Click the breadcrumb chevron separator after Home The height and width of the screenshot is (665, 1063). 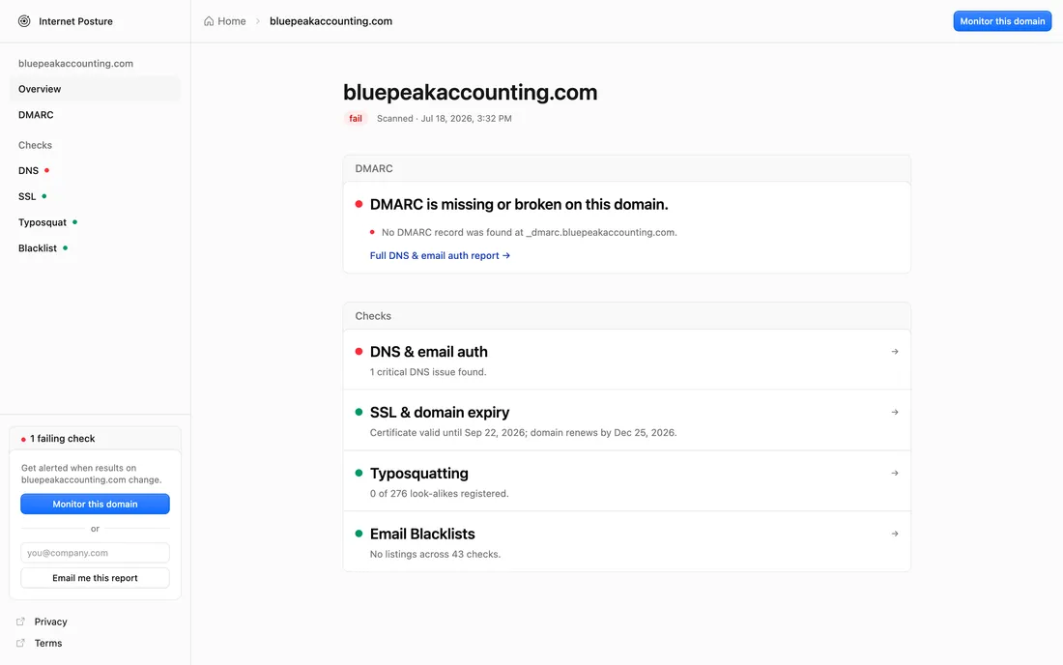click(258, 21)
